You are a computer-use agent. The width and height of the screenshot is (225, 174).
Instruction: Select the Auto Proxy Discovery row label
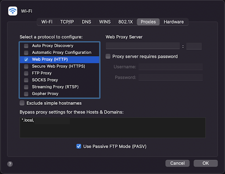pyautogui.click(x=53, y=46)
